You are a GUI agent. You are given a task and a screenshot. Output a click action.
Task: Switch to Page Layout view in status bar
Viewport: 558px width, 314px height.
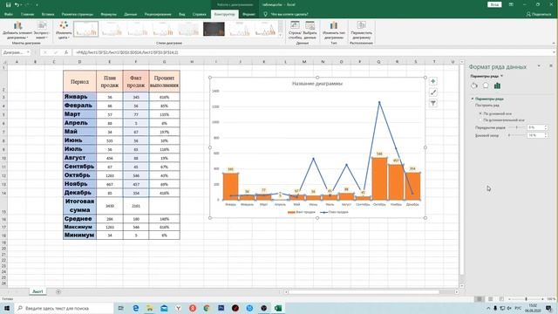490,299
